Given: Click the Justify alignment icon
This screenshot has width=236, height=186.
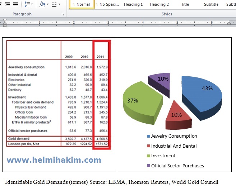Looking at the screenshot, I should pos(16,4).
